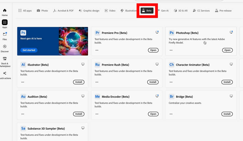Image resolution: width=243 pixels, height=141 pixels.
Task: Click the Photoshop (Beta) card Ps icon
Action: pyautogui.click(x=171, y=33)
